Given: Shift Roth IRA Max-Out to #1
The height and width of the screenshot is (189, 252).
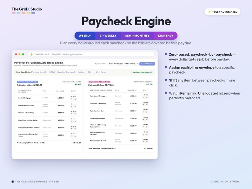Looking at the screenshot, I should click(145, 110).
